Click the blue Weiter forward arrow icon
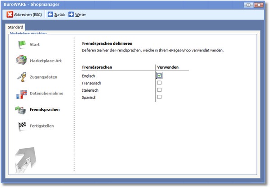The width and height of the screenshot is (270, 188). 71,14
